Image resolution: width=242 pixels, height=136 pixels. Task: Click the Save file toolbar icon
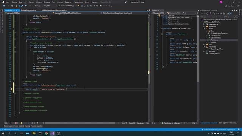click(x=19, y=6)
